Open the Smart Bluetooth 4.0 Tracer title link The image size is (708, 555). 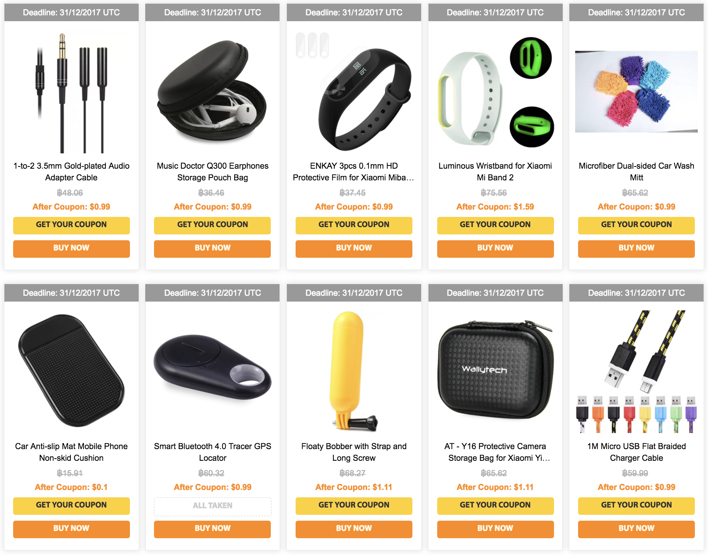[212, 452]
